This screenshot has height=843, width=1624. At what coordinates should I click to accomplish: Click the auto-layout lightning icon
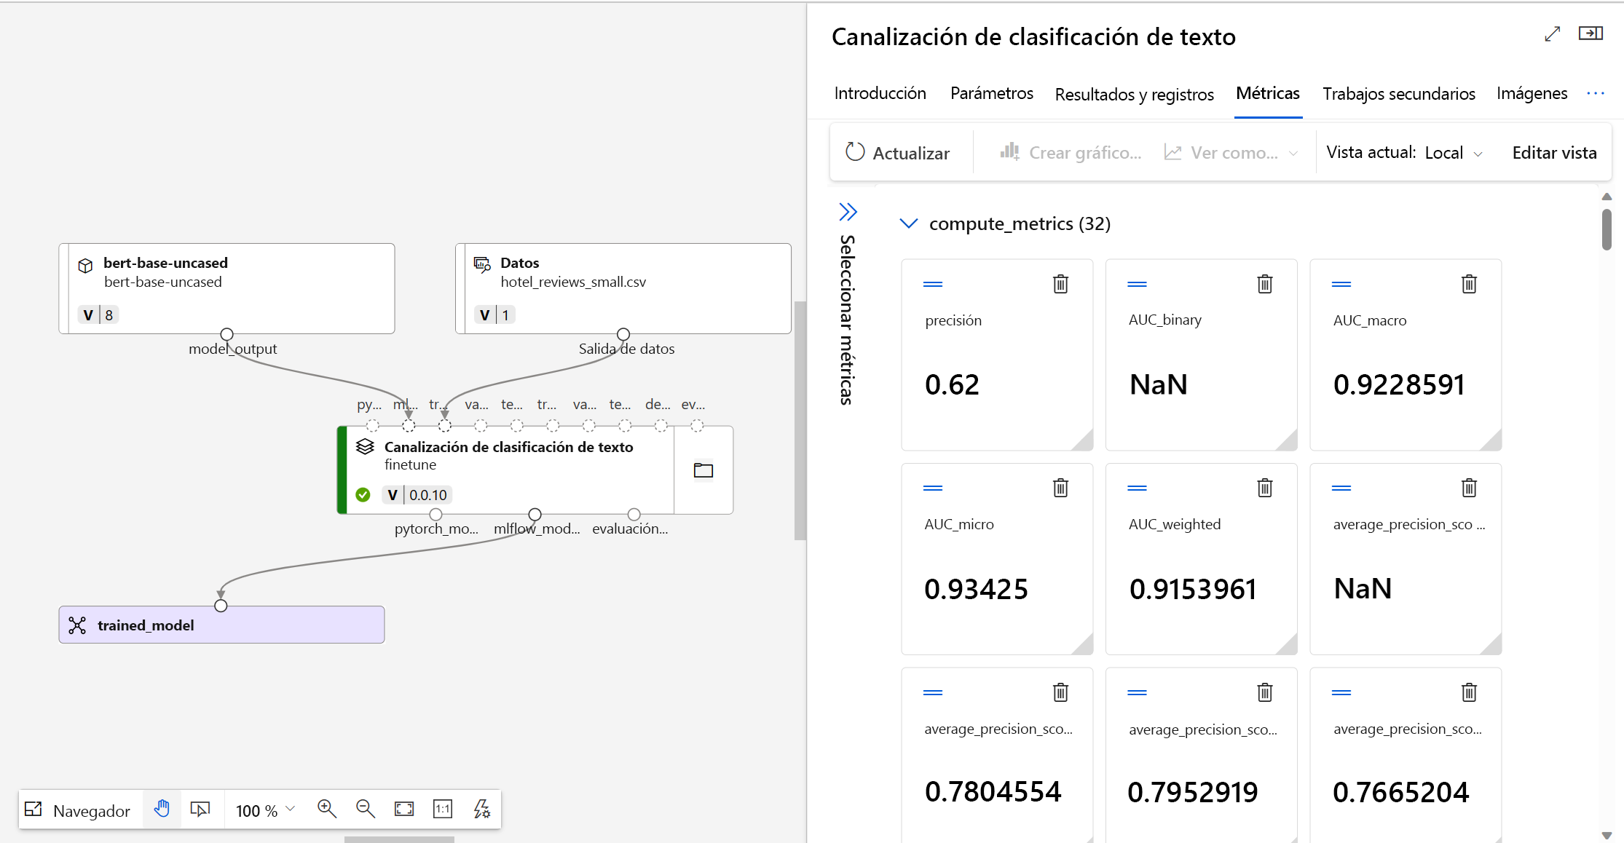(x=481, y=809)
